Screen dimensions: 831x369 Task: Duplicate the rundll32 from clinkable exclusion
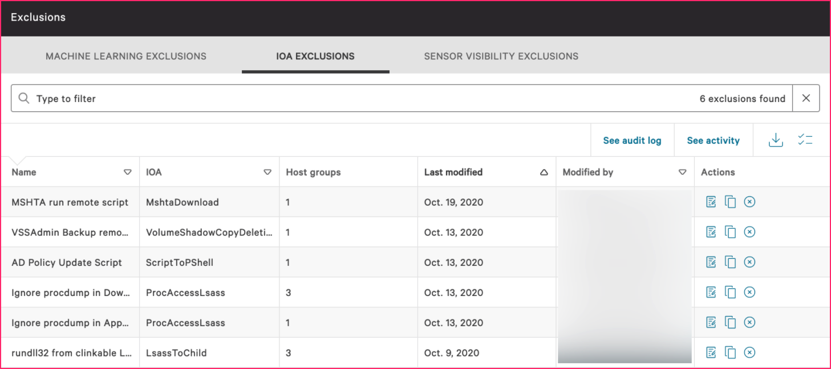pyautogui.click(x=731, y=353)
